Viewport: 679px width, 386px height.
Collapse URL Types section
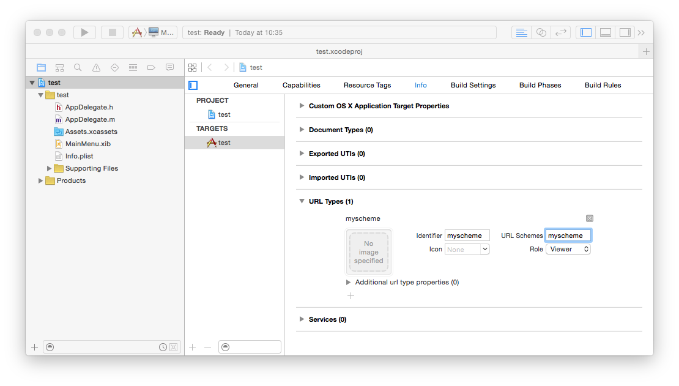click(302, 201)
